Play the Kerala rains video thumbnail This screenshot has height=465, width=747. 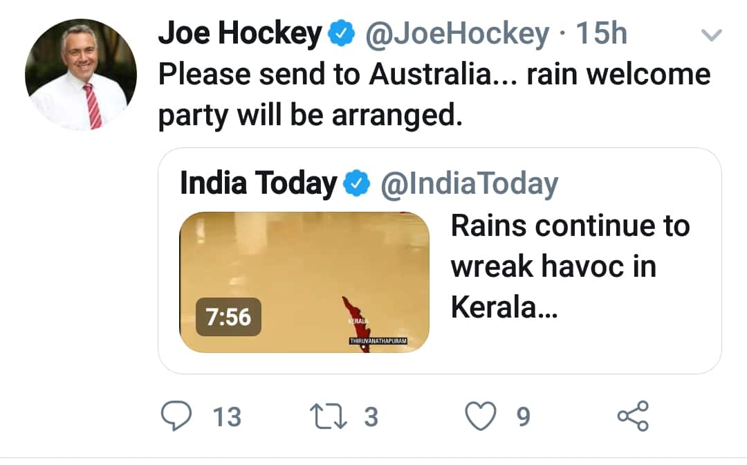tap(306, 280)
